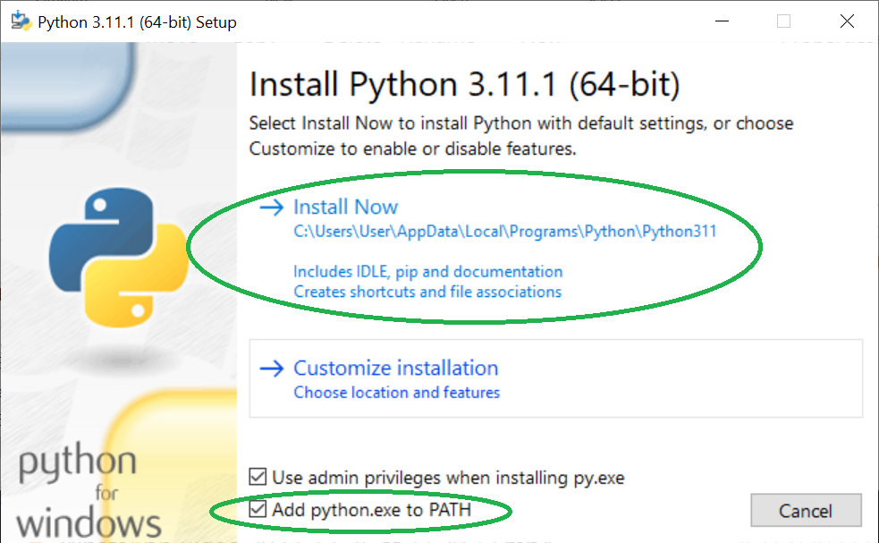Uncheck the admin privileges checkbox

[x=258, y=477]
